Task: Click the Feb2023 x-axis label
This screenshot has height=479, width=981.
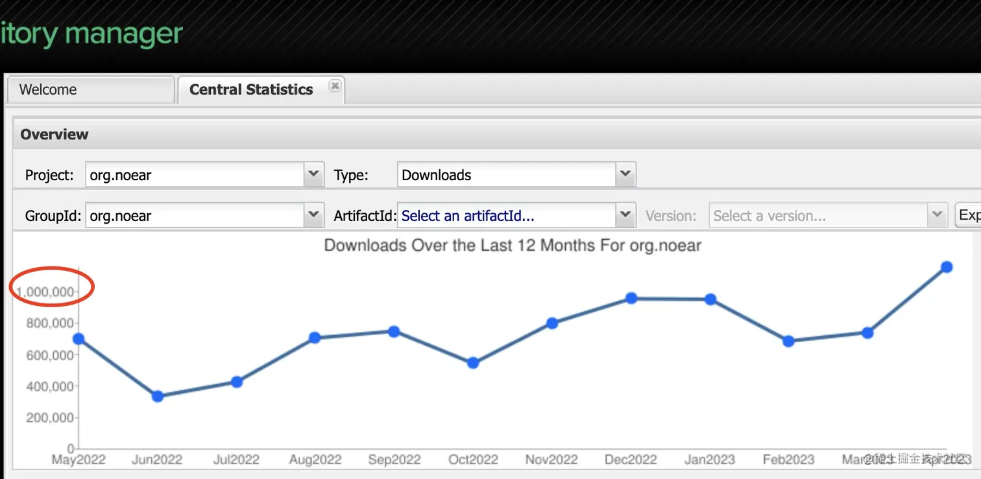Action: pos(788,460)
